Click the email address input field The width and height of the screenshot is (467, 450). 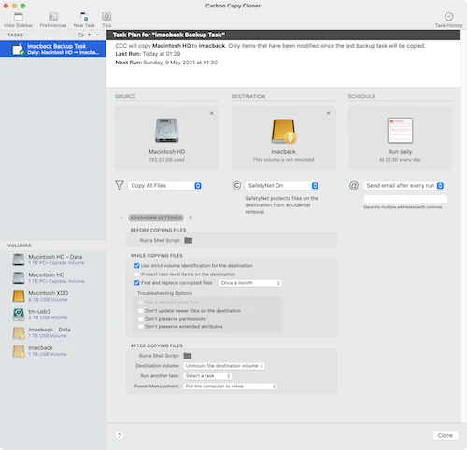[405, 199]
